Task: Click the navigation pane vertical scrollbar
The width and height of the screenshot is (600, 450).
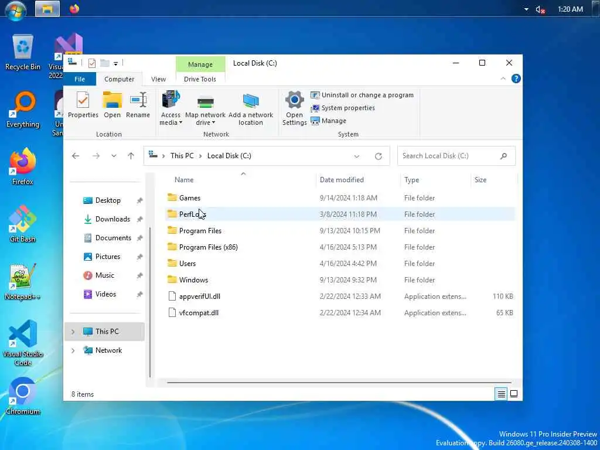Action: pyautogui.click(x=149, y=302)
